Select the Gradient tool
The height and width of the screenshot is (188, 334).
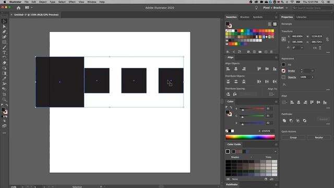(x=4, y=73)
